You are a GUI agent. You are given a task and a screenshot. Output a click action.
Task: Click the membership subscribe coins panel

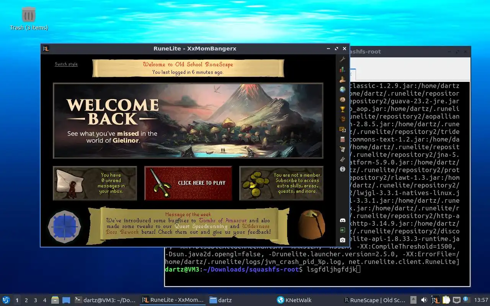click(x=281, y=183)
